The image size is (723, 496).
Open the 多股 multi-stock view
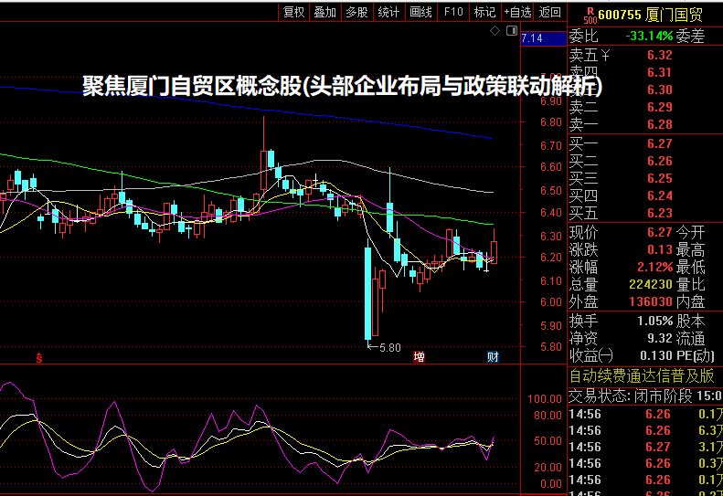tap(356, 13)
